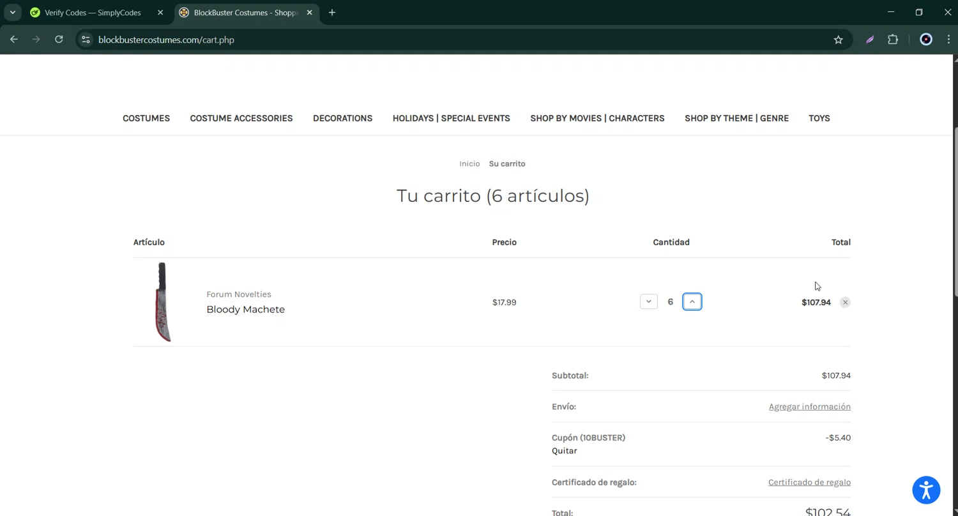Viewport: 958px width, 516px height.
Task: Open the DECORATIONS menu
Action: [x=342, y=118]
